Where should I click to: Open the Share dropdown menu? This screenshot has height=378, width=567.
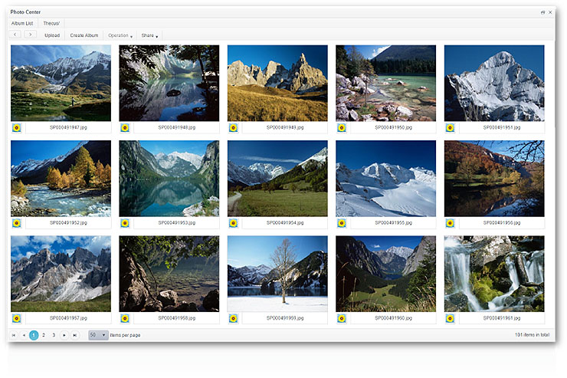pyautogui.click(x=149, y=35)
